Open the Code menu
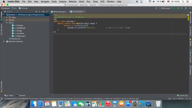The height and width of the screenshot is (108, 192). (54, 1)
